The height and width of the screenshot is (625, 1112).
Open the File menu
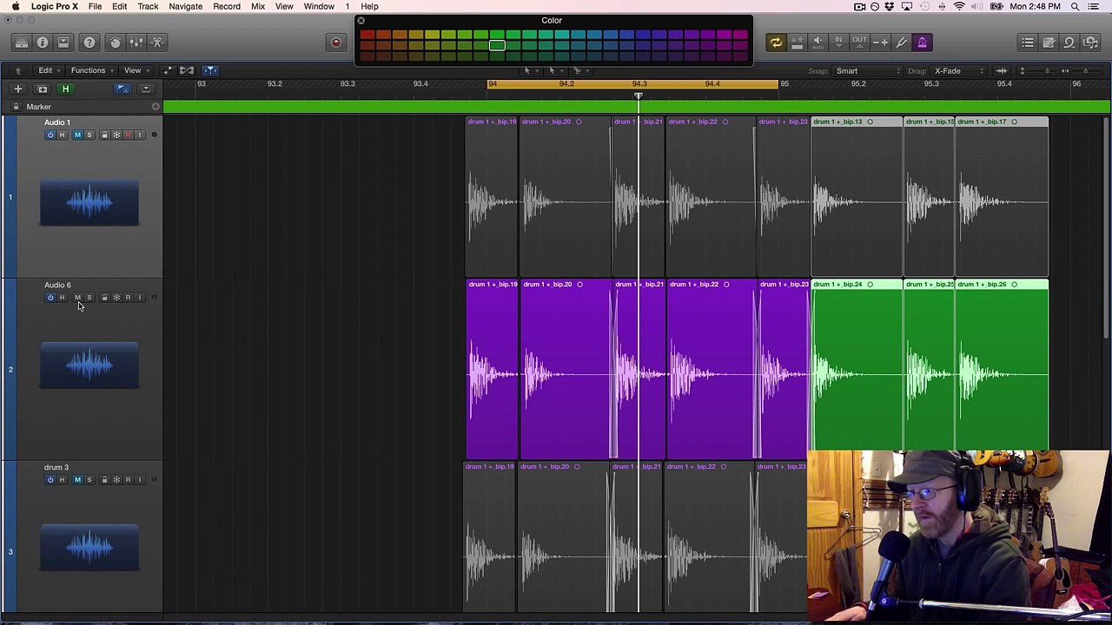click(x=95, y=6)
